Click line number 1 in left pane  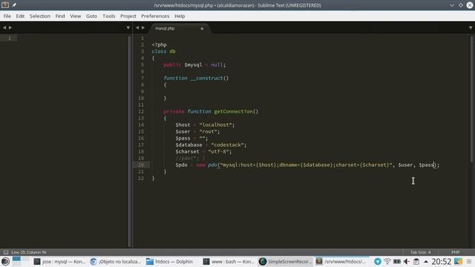(10, 38)
